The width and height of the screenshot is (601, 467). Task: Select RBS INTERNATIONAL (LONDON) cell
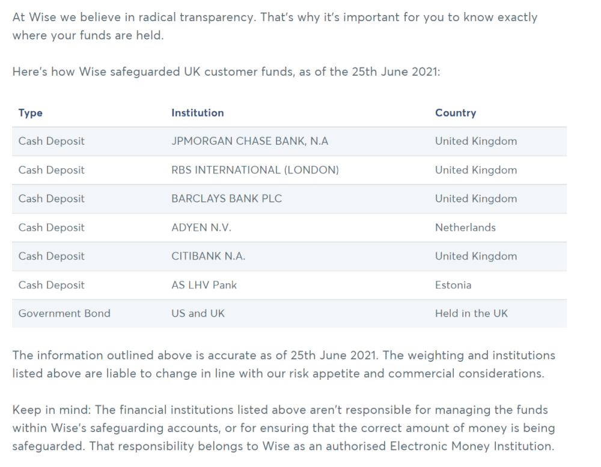[x=255, y=170]
